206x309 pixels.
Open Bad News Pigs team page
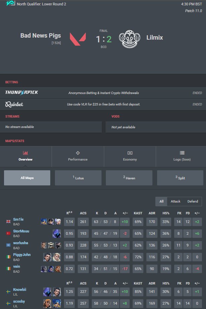tap(41, 36)
